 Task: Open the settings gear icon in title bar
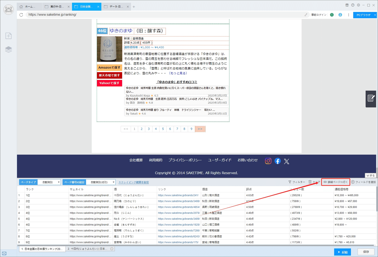(358, 5)
